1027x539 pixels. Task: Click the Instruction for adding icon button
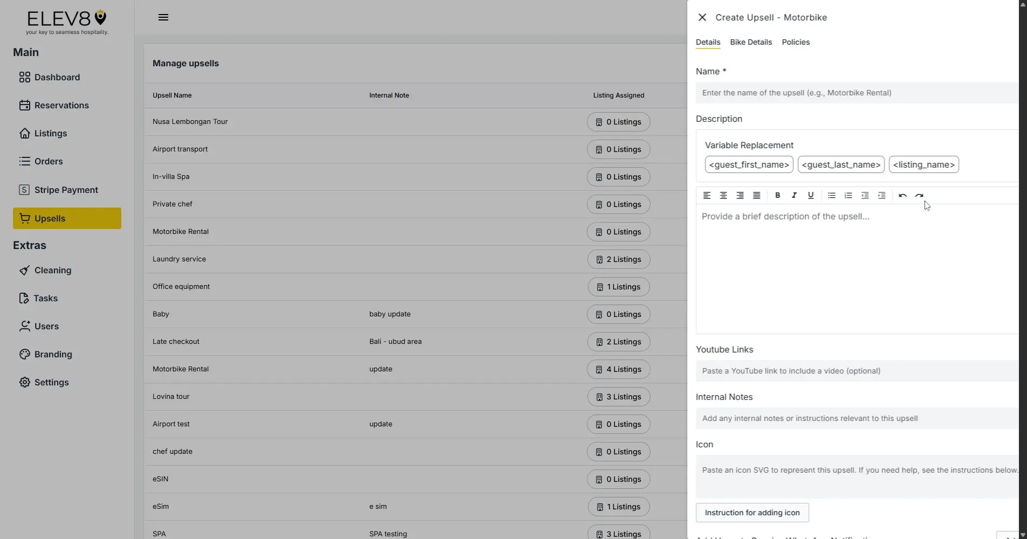(751, 512)
